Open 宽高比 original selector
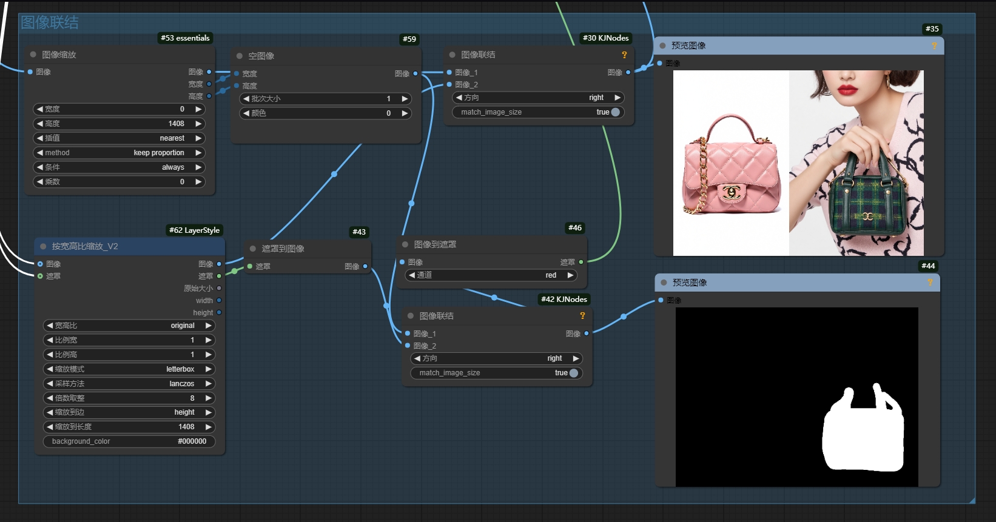The height and width of the screenshot is (522, 996). coord(129,326)
